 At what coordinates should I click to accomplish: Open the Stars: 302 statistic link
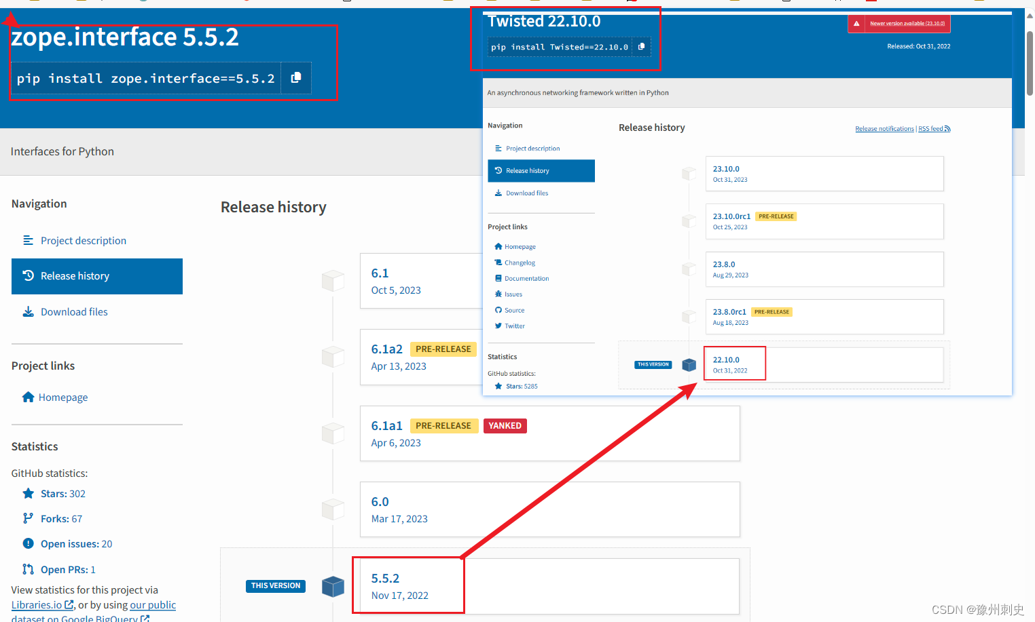pos(63,494)
